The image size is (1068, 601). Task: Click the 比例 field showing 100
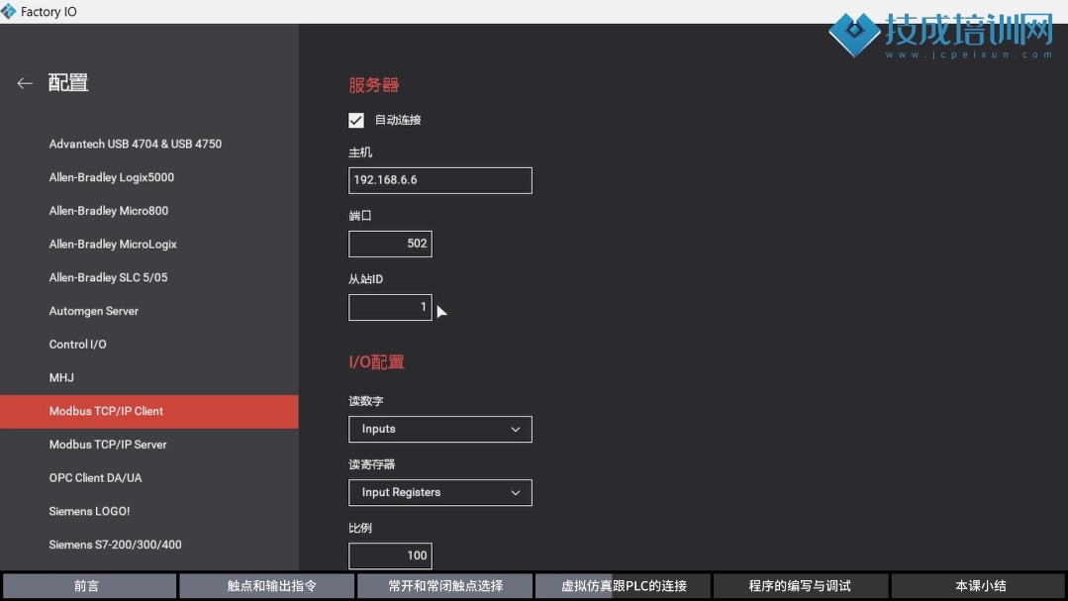click(x=390, y=556)
